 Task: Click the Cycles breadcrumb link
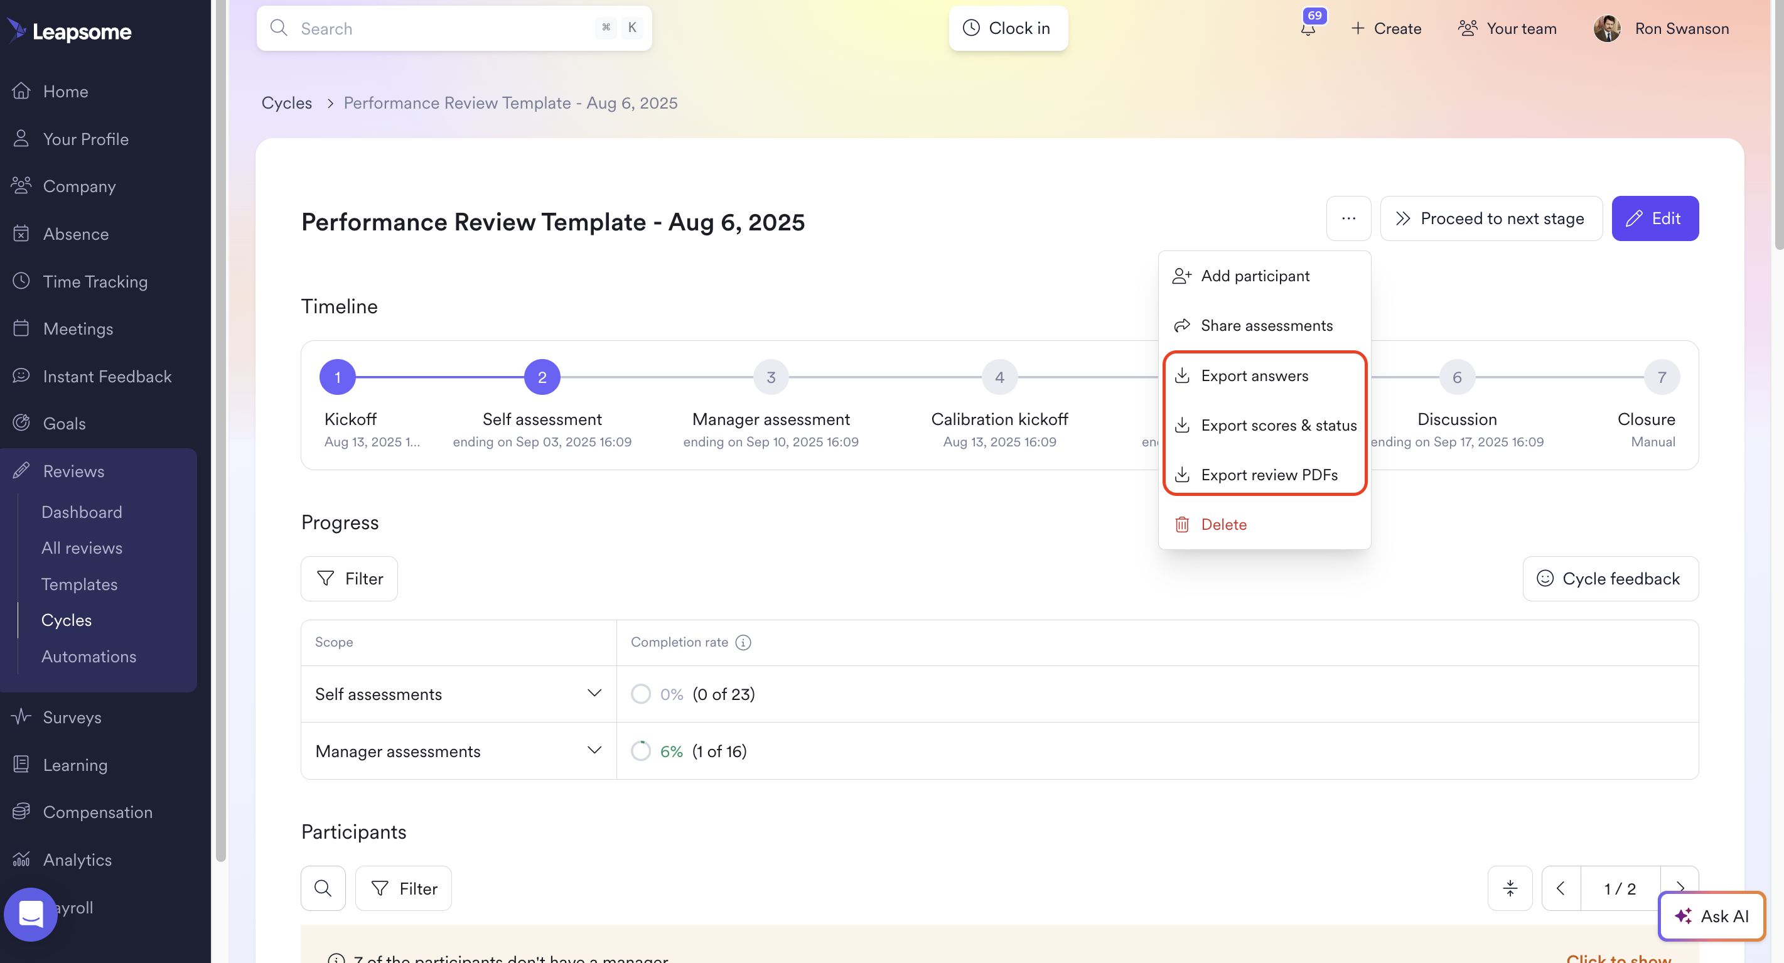(286, 102)
